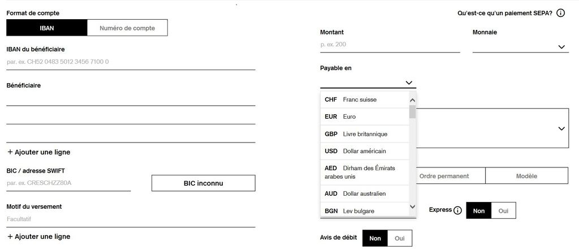Click the Express info icon
Image resolution: width=579 pixels, height=250 pixels.
pyautogui.click(x=457, y=210)
